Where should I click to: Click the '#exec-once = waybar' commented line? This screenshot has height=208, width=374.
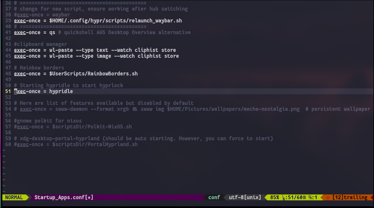pyautogui.click(x=42, y=15)
